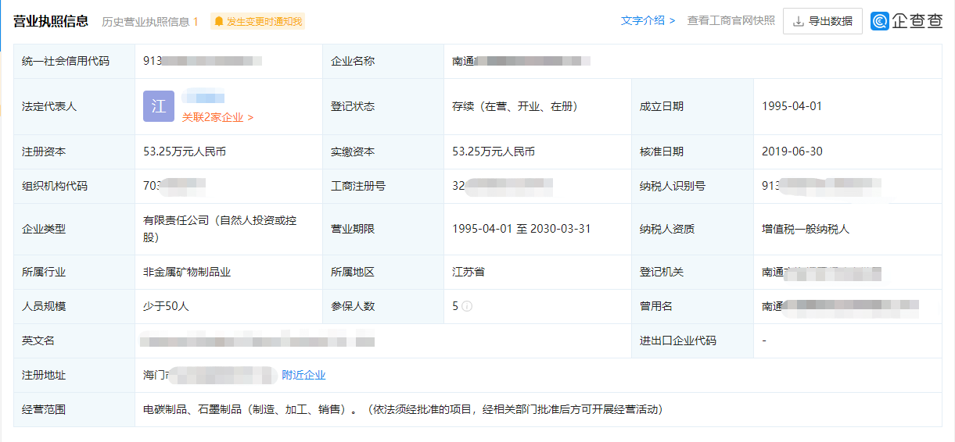The height and width of the screenshot is (442, 955).
Task: Click the 注册地址 label
Action: tap(44, 375)
